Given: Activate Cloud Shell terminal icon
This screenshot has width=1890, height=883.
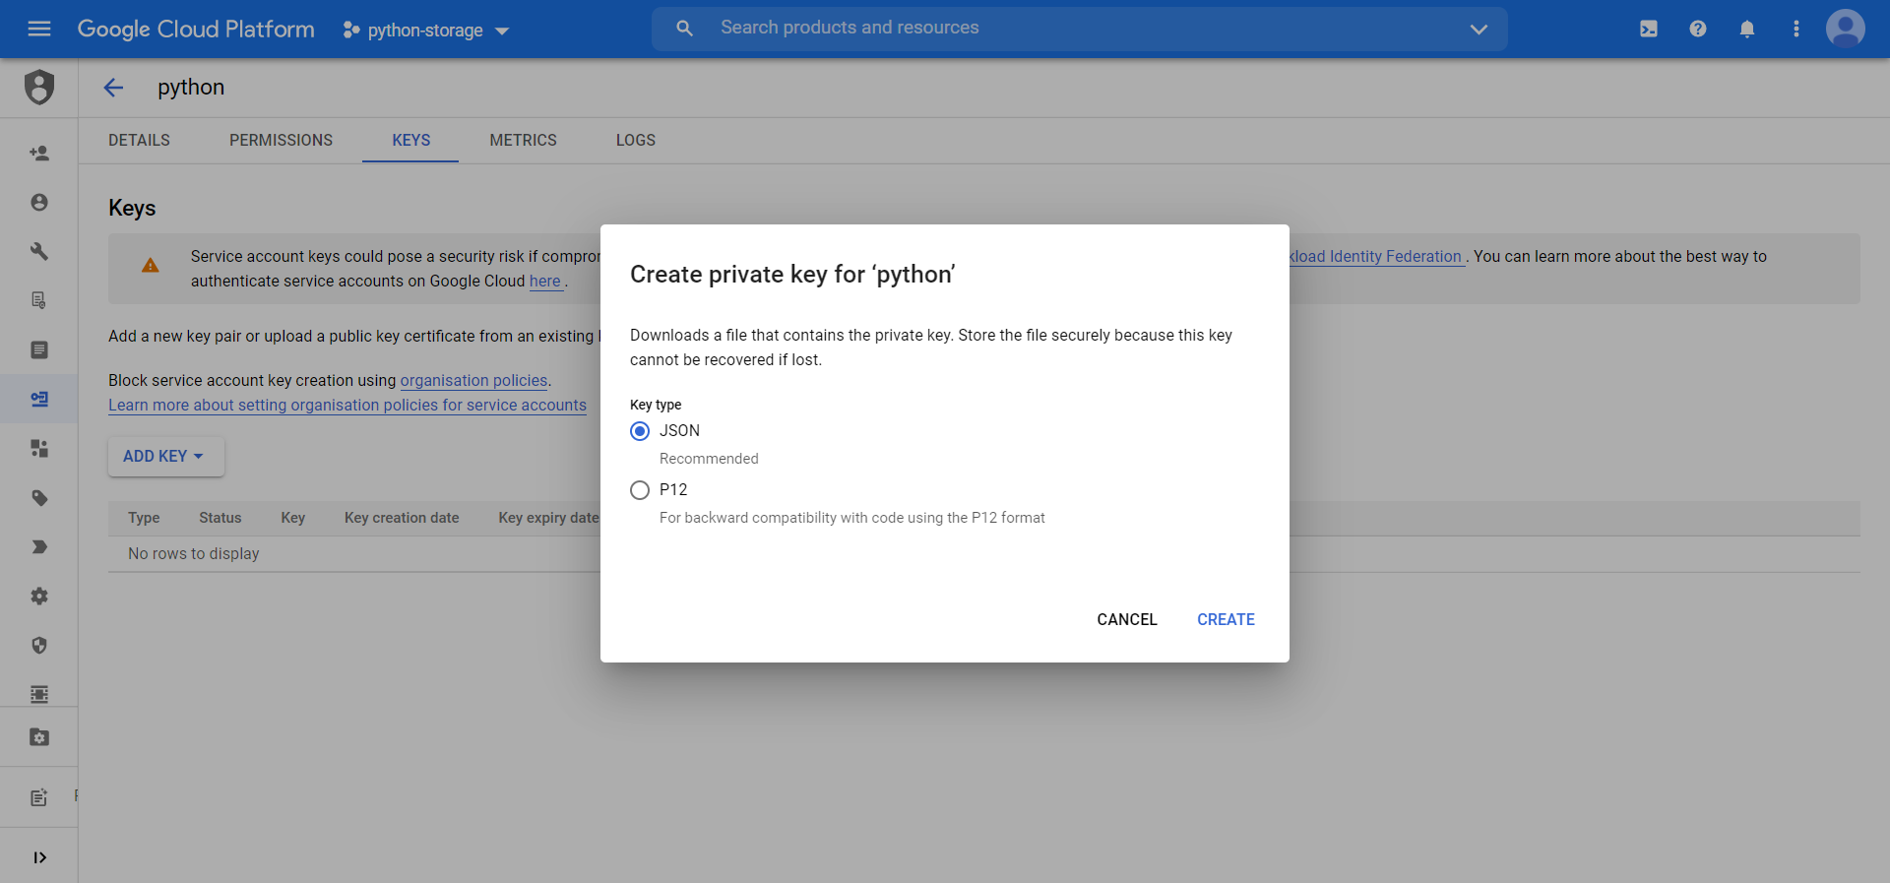Looking at the screenshot, I should pos(1649,29).
